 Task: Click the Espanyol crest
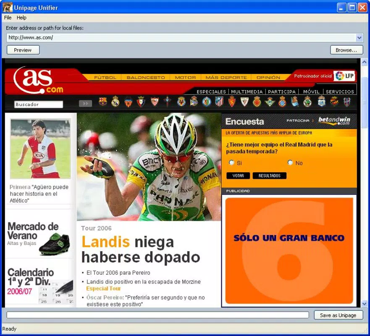coord(282,102)
